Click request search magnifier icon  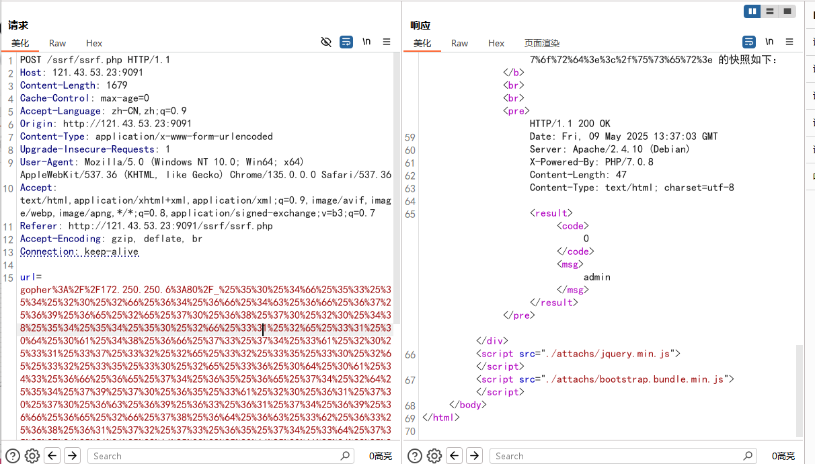[x=345, y=456]
